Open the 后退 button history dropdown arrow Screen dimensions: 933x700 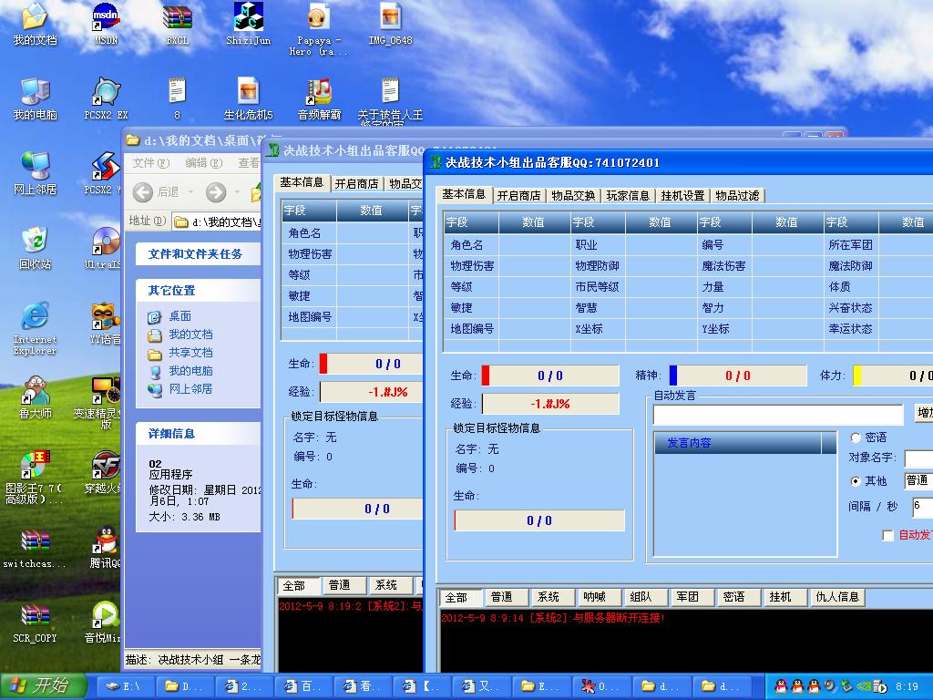(x=190, y=191)
